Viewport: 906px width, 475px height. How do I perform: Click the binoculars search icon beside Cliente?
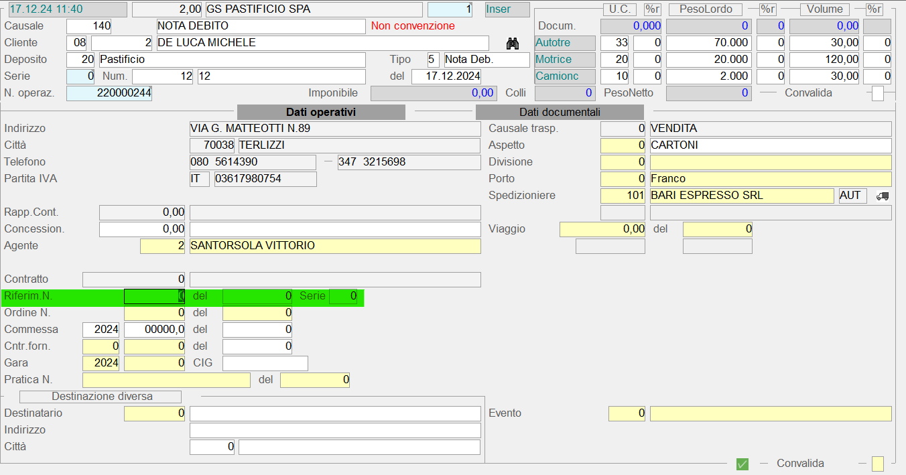click(x=513, y=44)
